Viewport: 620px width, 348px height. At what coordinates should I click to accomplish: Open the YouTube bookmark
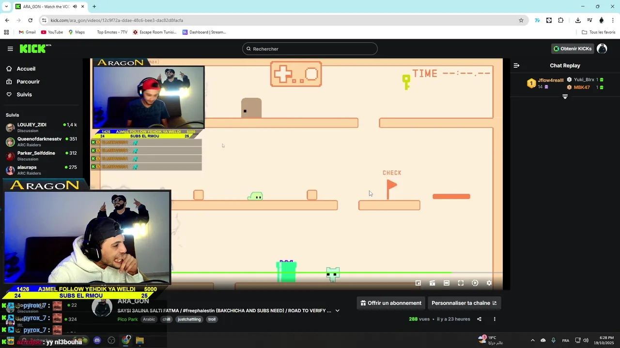52,32
